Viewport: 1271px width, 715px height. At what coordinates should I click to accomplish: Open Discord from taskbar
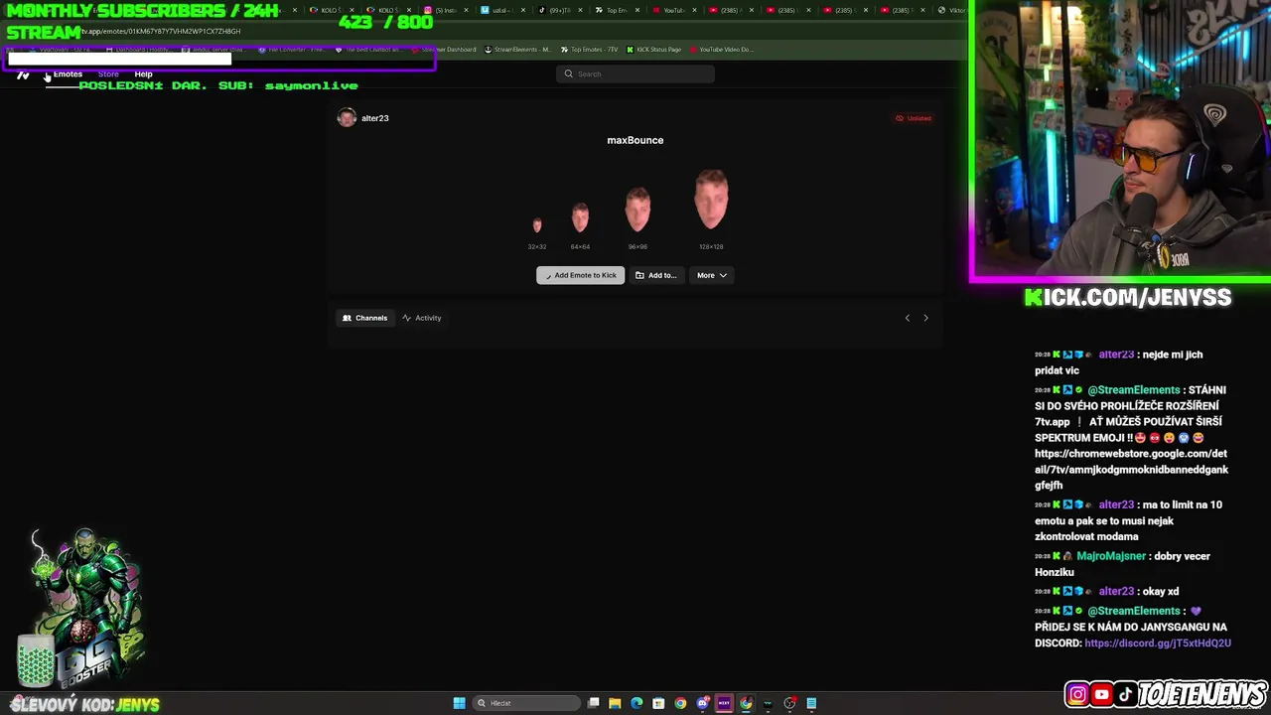[703, 703]
